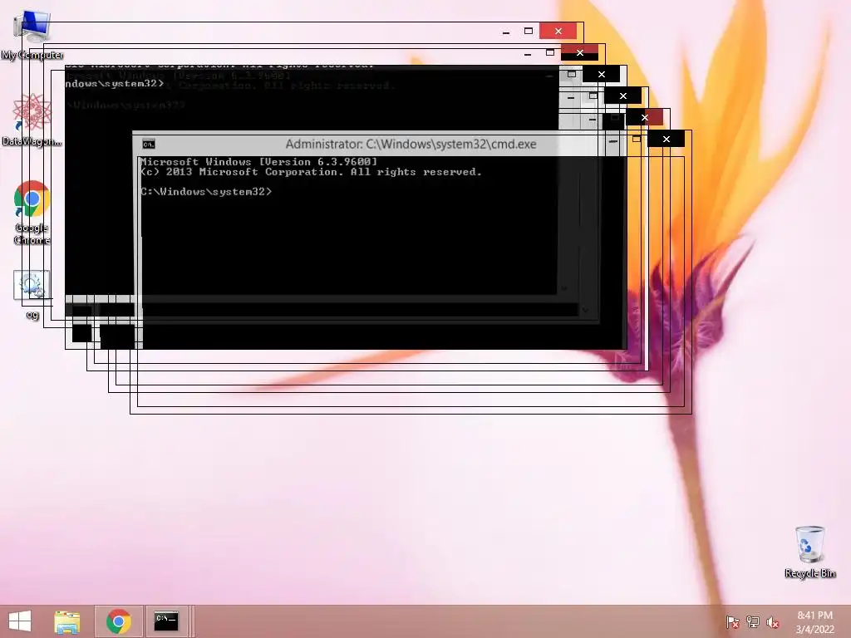Click the 2013 Microsoft Corporation copyright line
This screenshot has height=638, width=851.
click(x=311, y=172)
